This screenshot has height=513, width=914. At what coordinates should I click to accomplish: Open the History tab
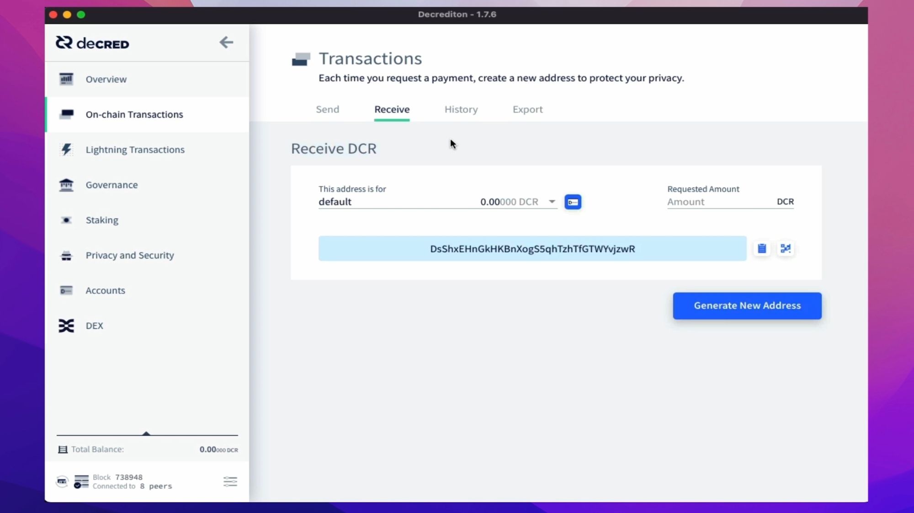point(461,109)
